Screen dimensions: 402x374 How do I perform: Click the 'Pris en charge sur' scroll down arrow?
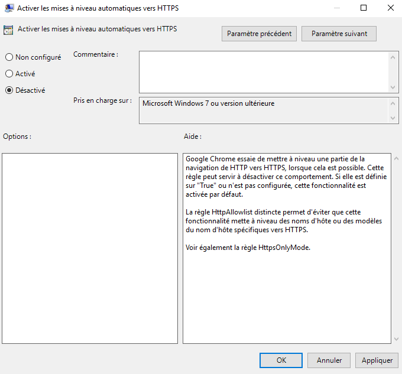pyautogui.click(x=394, y=118)
